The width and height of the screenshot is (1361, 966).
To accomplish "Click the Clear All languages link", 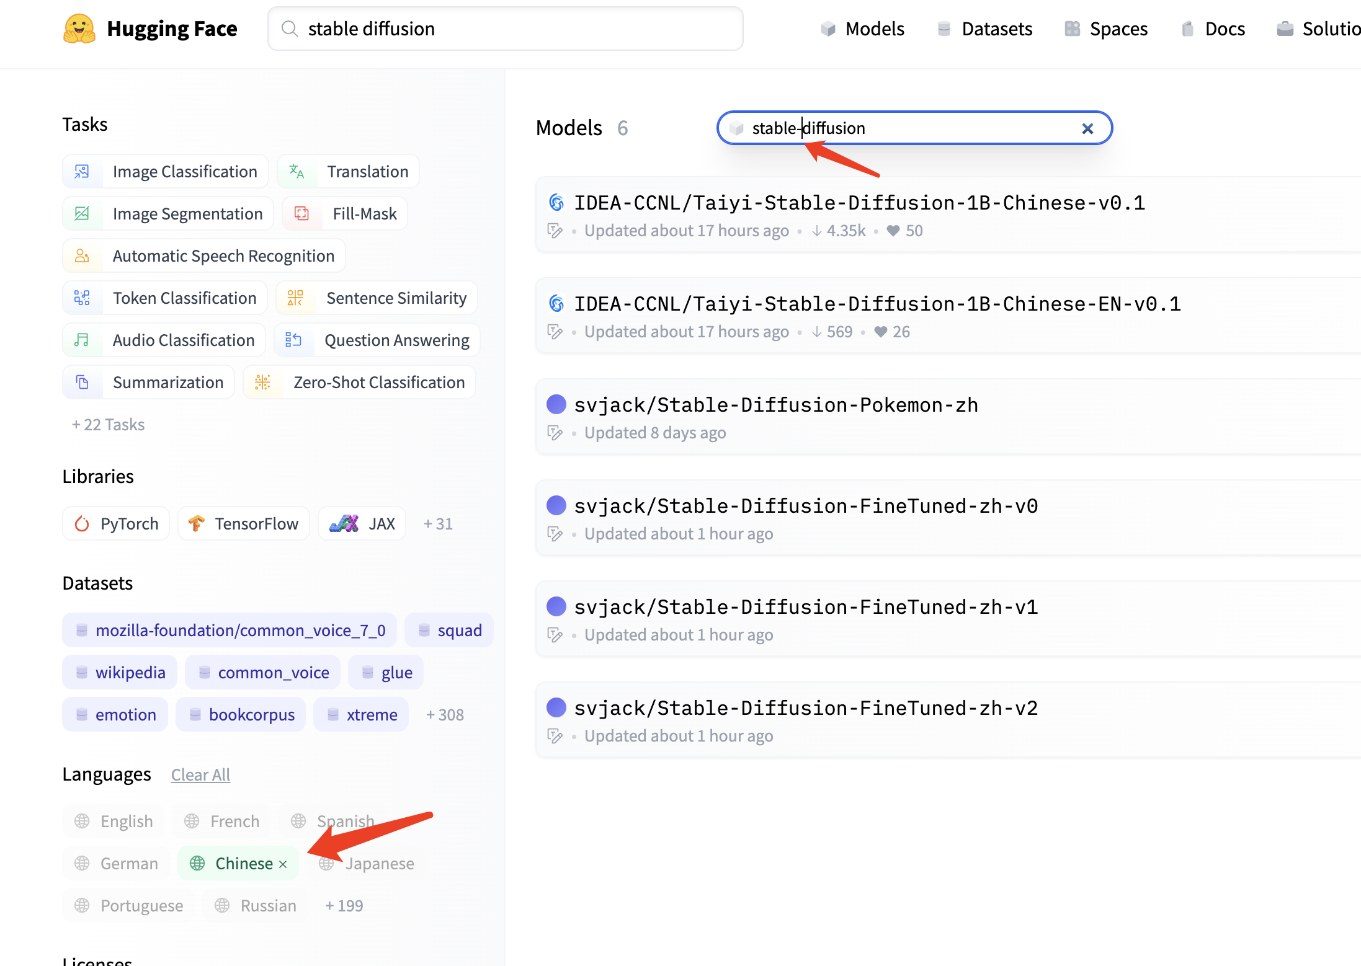I will coord(200,775).
